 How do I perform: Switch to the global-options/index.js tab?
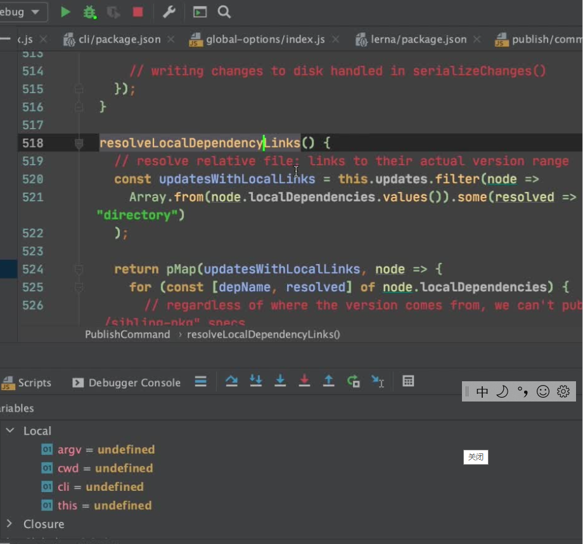coord(257,39)
